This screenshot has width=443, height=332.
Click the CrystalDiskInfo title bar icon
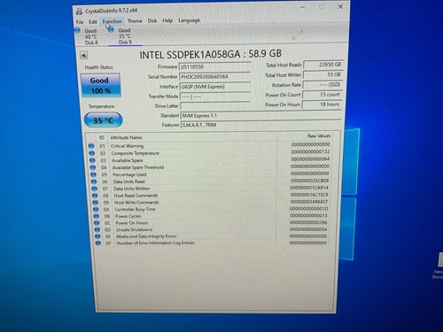click(x=79, y=12)
